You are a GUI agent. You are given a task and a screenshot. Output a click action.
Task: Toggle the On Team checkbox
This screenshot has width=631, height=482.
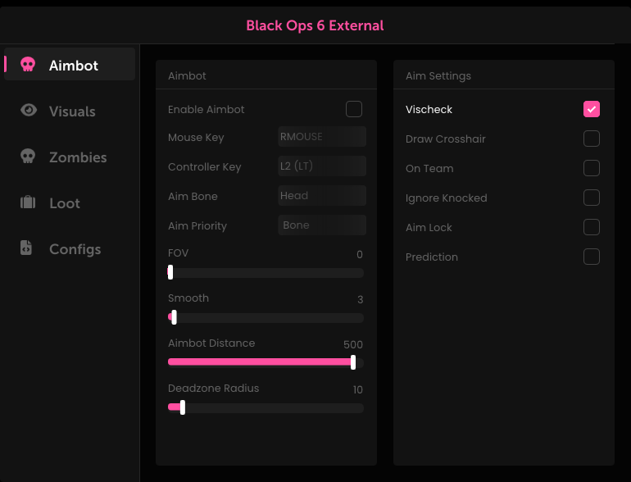[x=591, y=168]
